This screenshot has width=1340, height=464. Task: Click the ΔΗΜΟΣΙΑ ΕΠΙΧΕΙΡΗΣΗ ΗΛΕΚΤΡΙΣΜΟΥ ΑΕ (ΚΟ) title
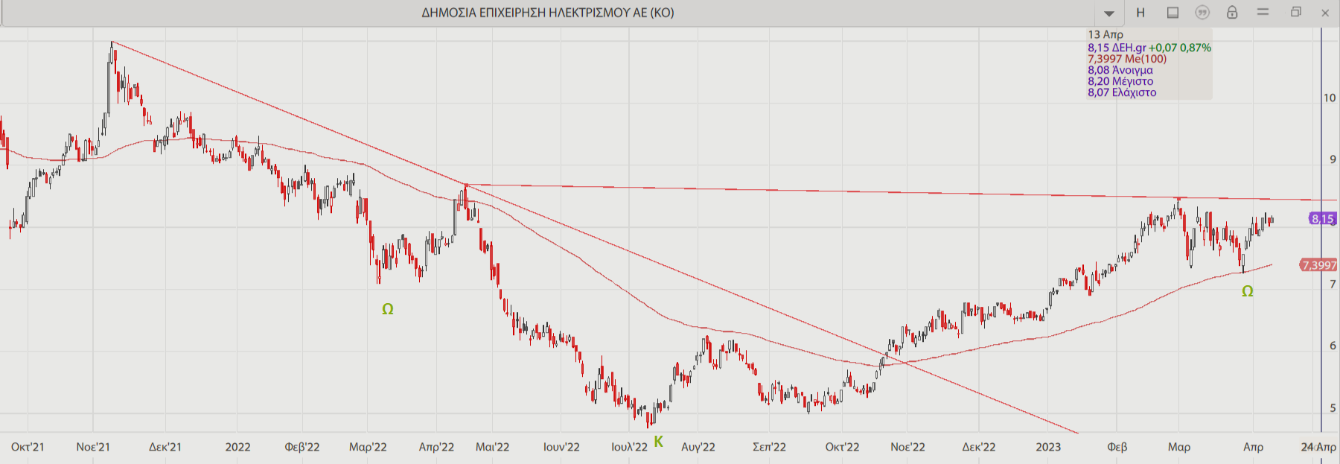[548, 13]
